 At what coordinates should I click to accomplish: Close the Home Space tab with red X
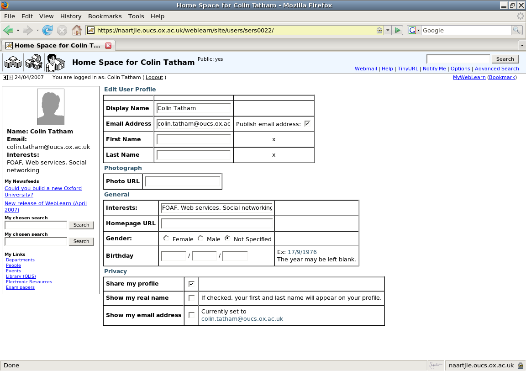pyautogui.click(x=108, y=46)
